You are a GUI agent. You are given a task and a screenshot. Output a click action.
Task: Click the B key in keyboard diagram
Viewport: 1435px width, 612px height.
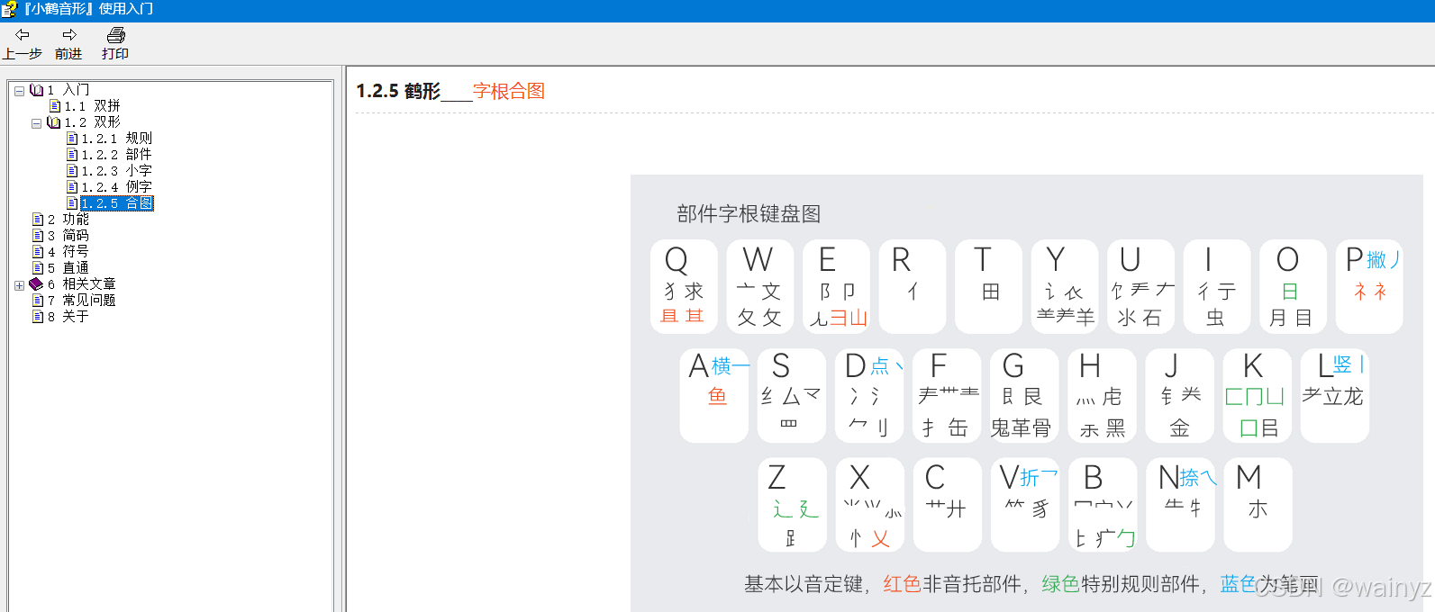pos(1103,505)
